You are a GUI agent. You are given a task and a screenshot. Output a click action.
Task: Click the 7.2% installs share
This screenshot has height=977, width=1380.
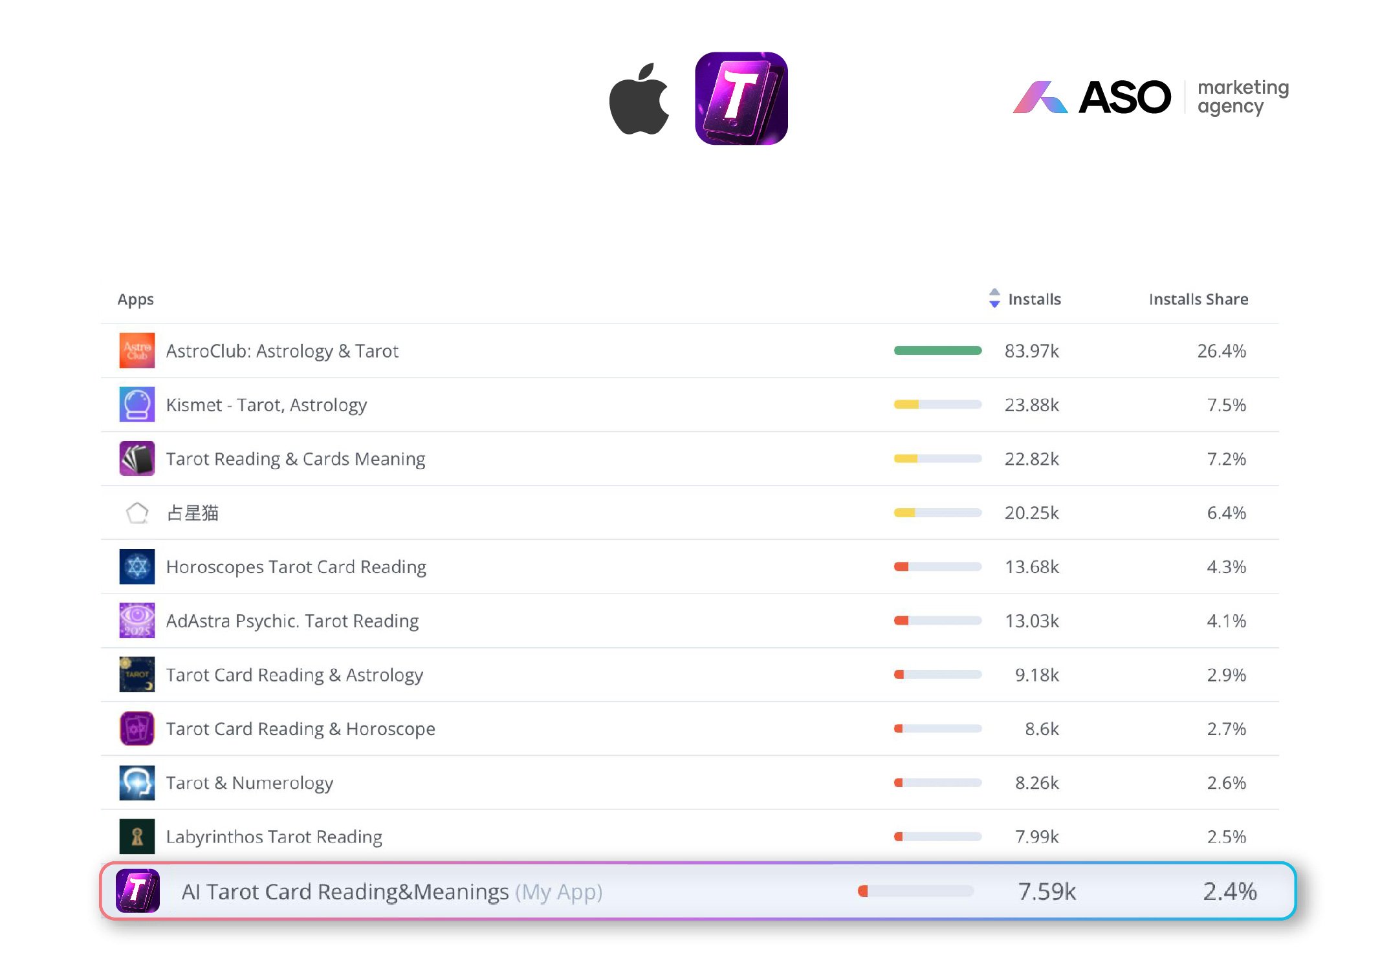(1226, 459)
